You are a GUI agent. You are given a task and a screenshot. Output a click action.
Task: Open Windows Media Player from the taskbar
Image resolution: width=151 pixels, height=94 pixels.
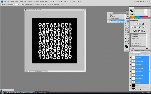tap(13, 93)
